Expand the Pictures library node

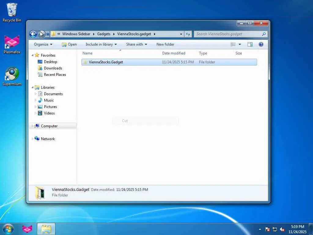35,107
